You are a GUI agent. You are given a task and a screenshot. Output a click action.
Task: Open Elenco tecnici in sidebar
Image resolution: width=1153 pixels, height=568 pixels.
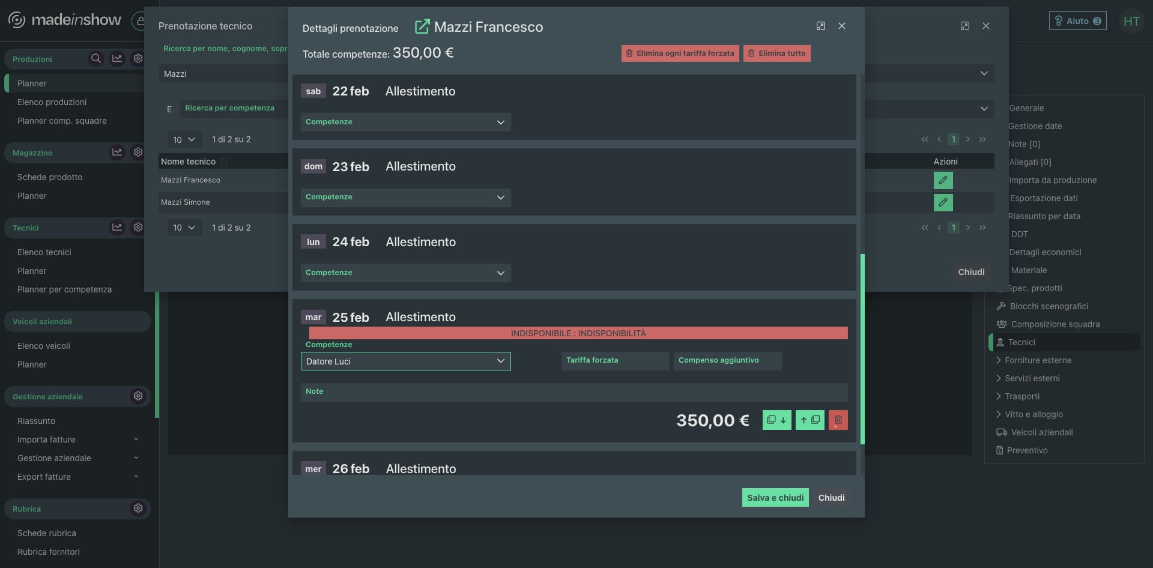pos(44,252)
